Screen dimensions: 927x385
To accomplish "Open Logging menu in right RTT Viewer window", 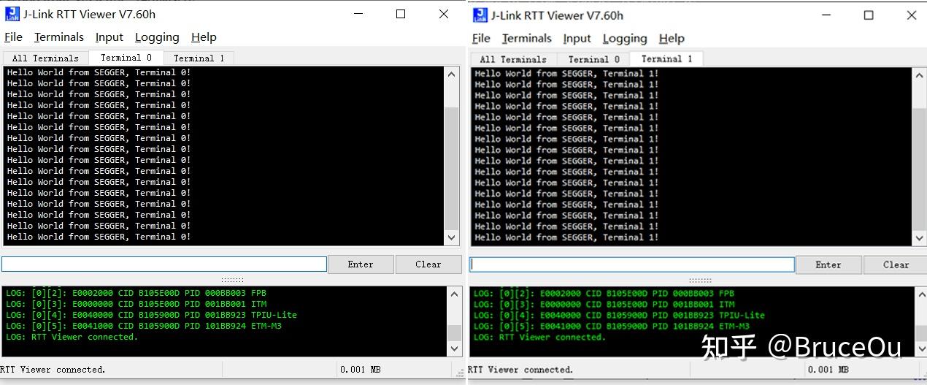I will [625, 38].
